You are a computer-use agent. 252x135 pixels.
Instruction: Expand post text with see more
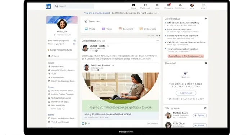(146, 59)
